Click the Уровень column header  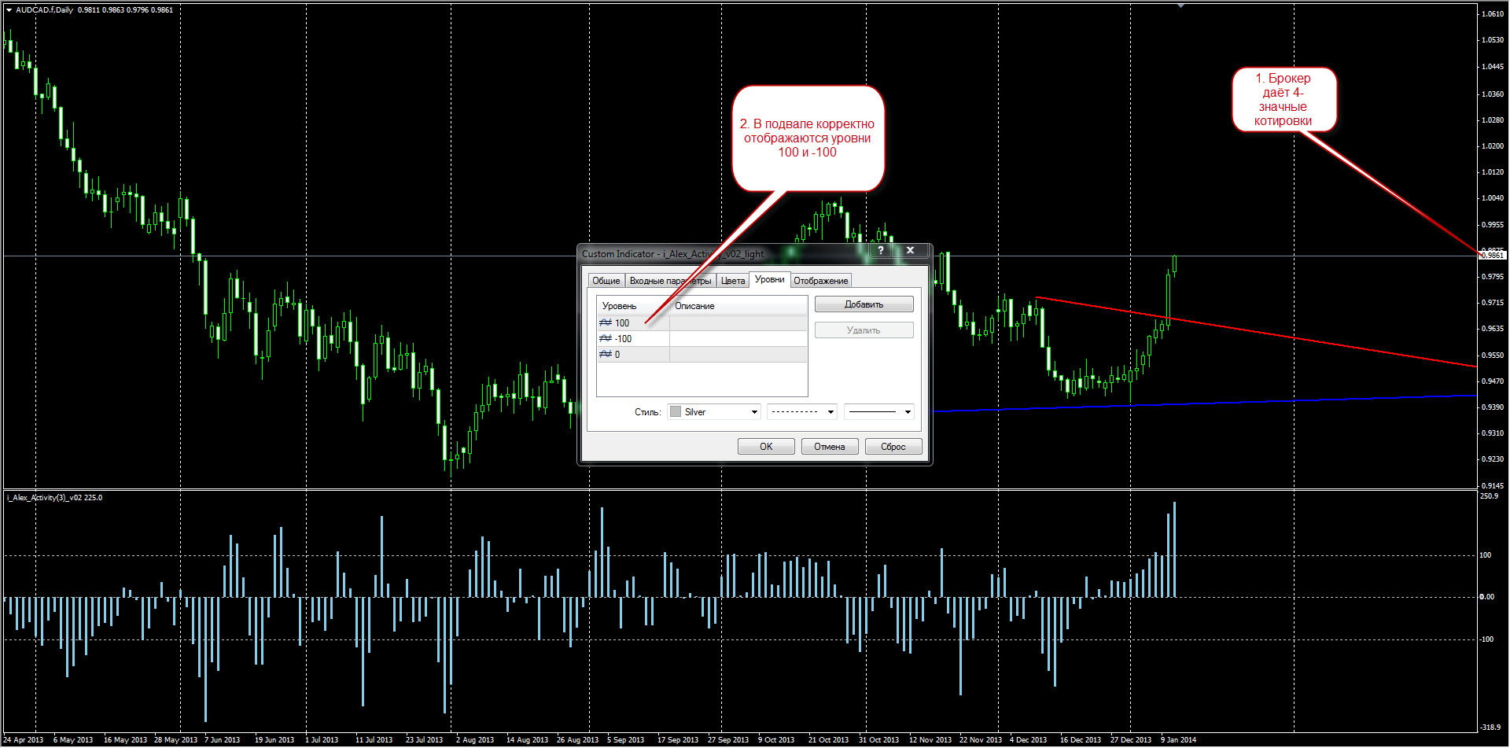[x=633, y=306]
